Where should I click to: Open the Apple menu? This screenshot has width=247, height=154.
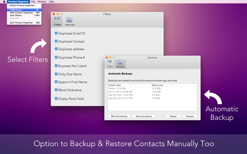(x=4, y=2)
